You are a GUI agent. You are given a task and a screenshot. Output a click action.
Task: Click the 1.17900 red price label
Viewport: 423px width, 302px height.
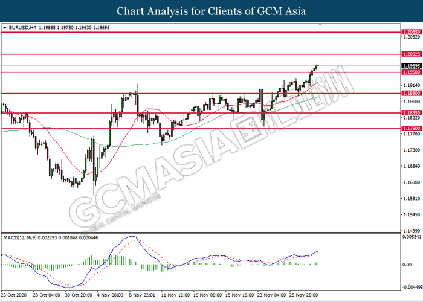click(412, 129)
